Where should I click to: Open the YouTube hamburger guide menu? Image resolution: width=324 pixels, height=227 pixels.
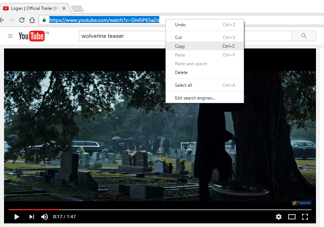click(x=10, y=36)
